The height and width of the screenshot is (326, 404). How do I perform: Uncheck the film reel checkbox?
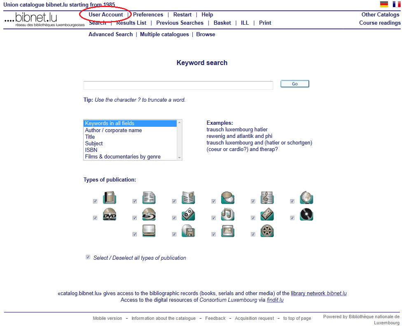coord(253,234)
